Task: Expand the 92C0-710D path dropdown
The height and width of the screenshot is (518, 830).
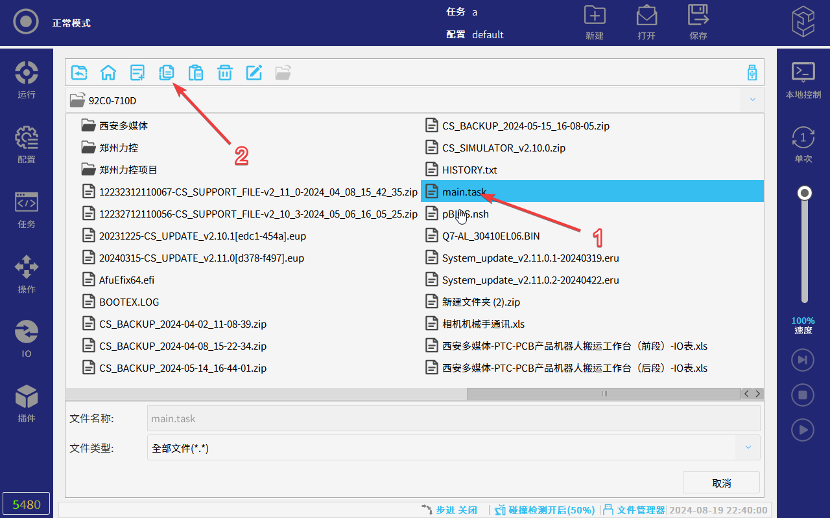Action: tap(752, 100)
